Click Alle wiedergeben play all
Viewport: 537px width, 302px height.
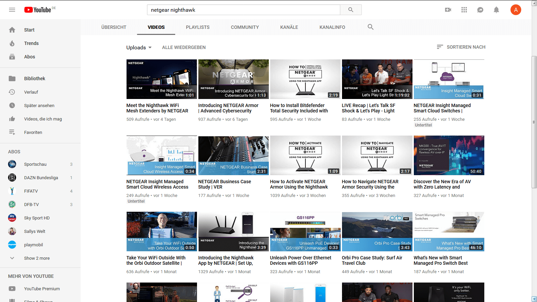point(184,47)
